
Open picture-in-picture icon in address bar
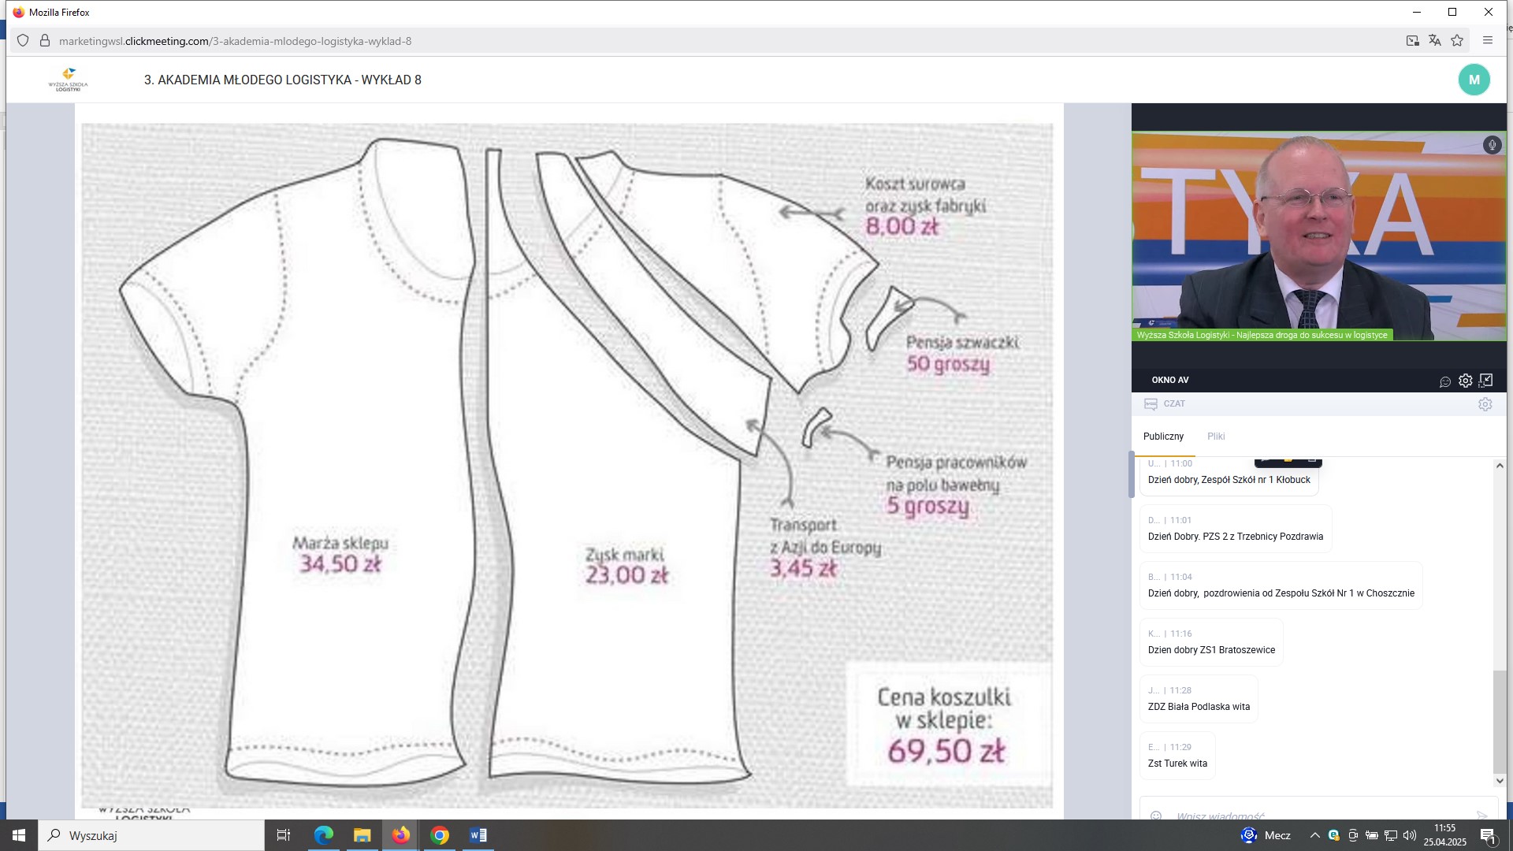[x=1413, y=41]
